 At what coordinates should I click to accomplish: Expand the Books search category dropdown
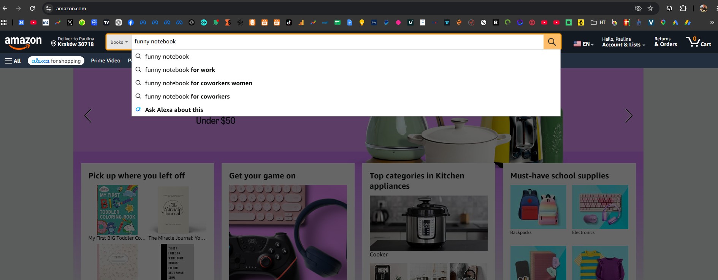coord(119,42)
